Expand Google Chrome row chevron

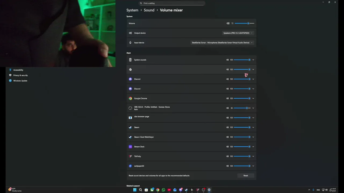[x=253, y=98]
